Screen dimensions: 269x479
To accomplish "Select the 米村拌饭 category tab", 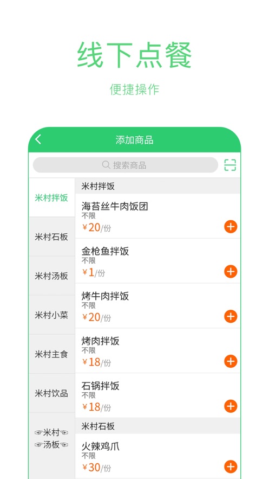I will pos(51,197).
